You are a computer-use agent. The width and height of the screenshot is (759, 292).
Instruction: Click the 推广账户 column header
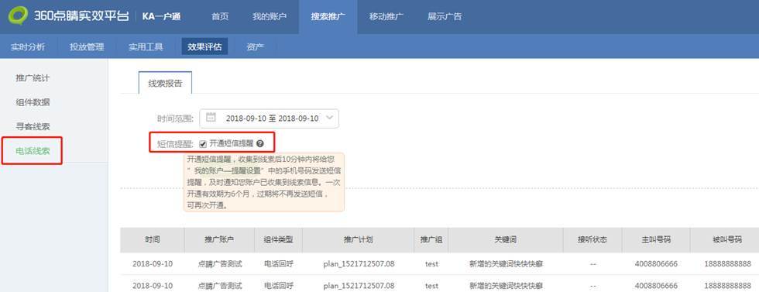pos(219,239)
